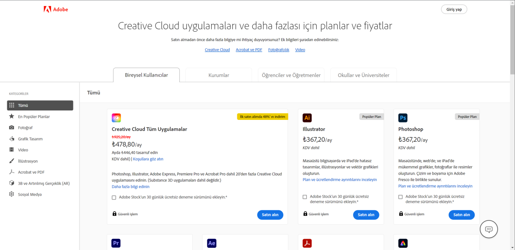View Illustrator plan and pricing details link
This screenshot has height=250, width=515.
coord(339,180)
